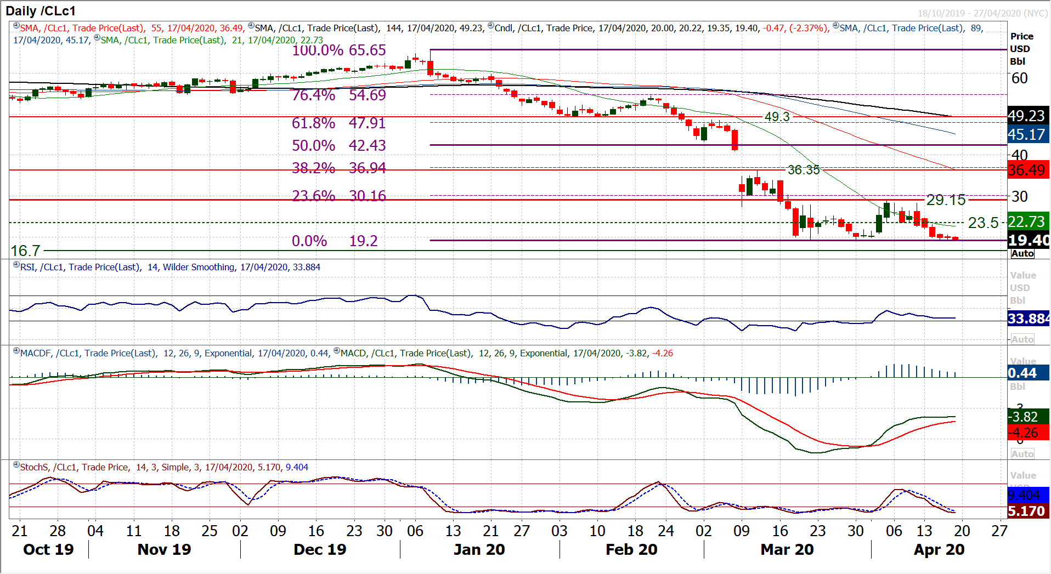Click the 33.884 RSI value label
This screenshot has width=1051, height=574.
pyautogui.click(x=1029, y=319)
